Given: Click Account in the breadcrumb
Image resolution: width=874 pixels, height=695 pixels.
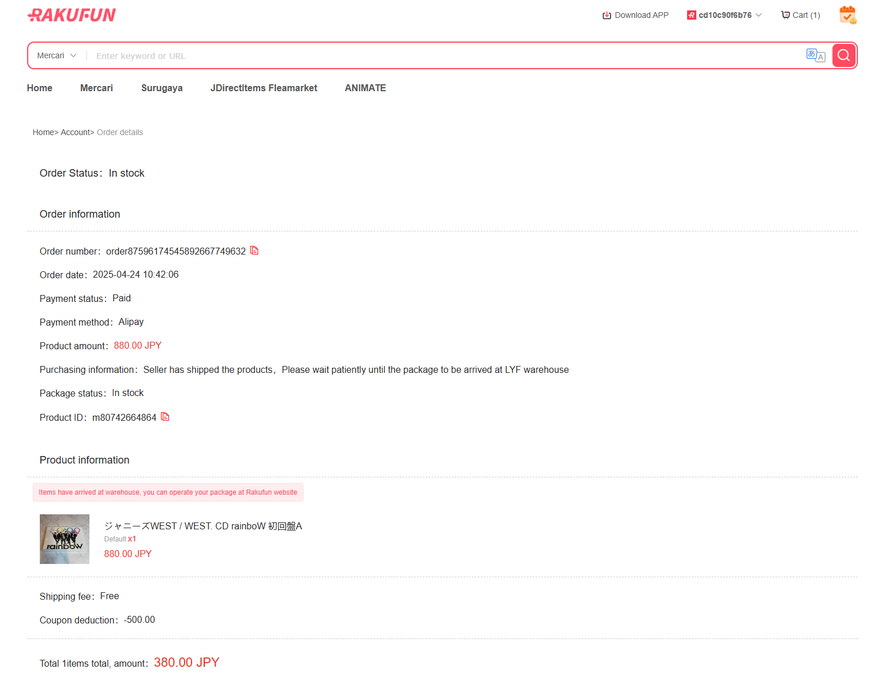Looking at the screenshot, I should (75, 132).
